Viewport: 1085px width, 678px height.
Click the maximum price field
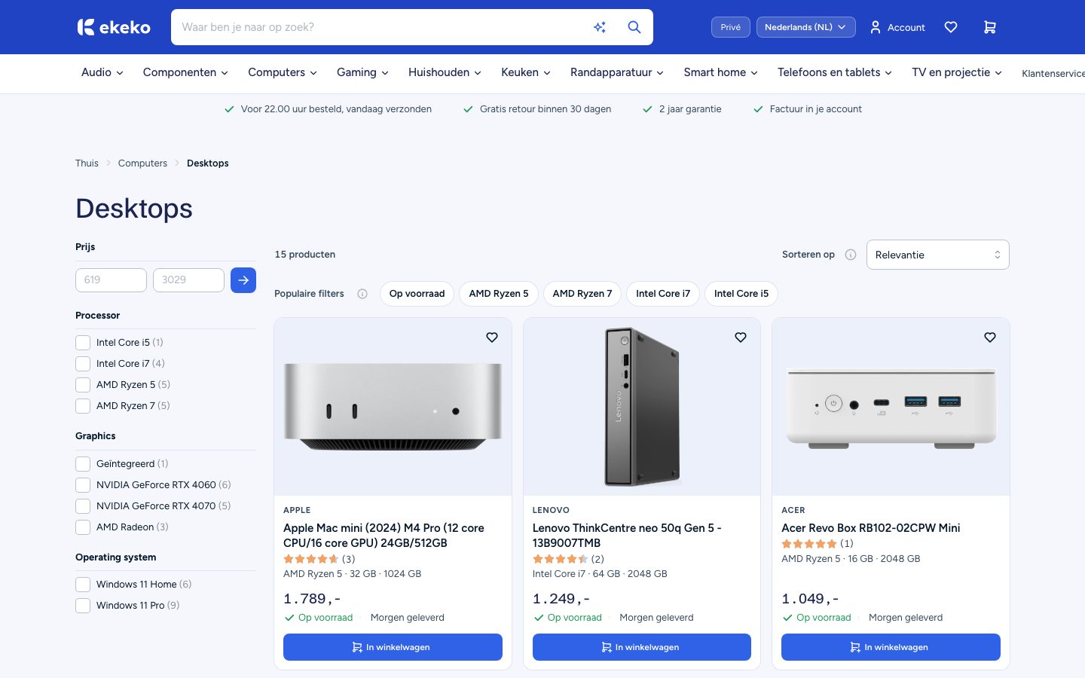coord(188,280)
